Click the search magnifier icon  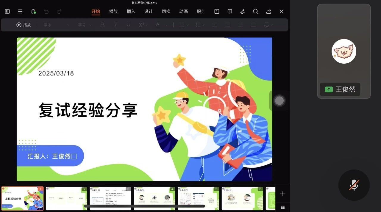255,11
